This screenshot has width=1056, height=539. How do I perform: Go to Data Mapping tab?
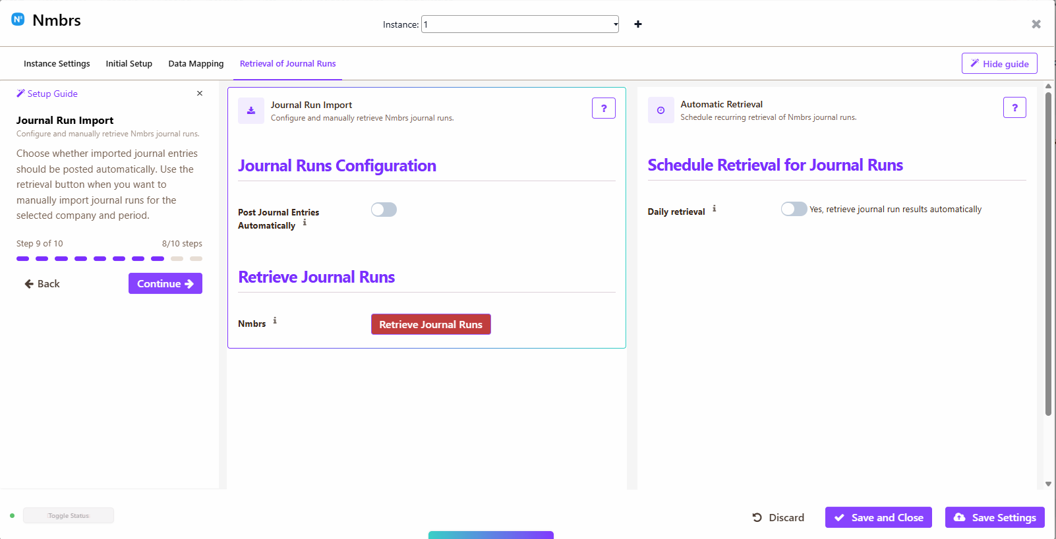click(196, 64)
